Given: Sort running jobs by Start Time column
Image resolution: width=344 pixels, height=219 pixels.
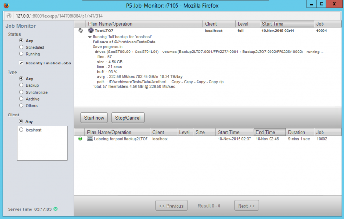Looking at the screenshot, I should tap(286, 24).
